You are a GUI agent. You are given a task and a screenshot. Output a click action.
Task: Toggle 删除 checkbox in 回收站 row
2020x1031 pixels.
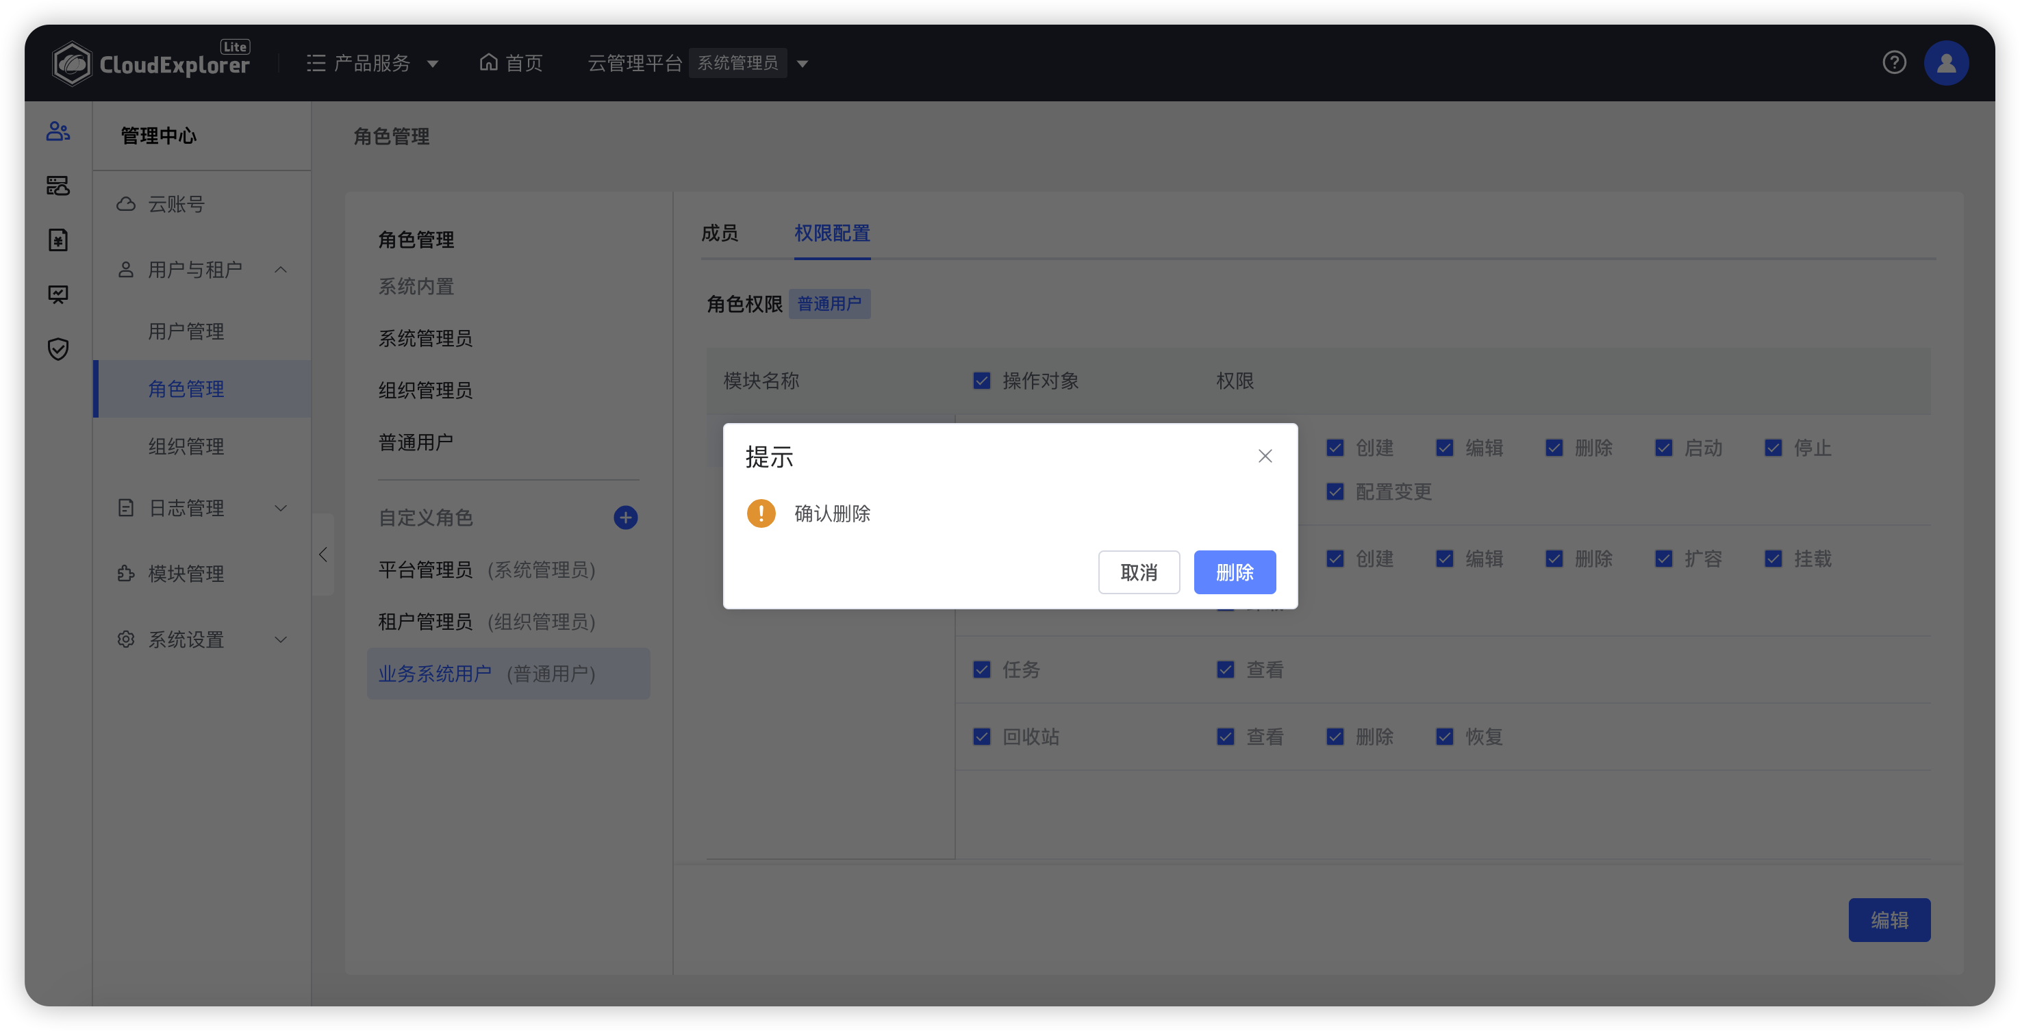click(x=1335, y=737)
